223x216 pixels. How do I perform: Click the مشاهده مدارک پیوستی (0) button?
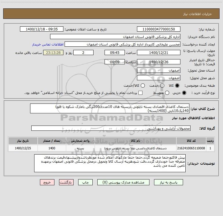click(123, 182)
